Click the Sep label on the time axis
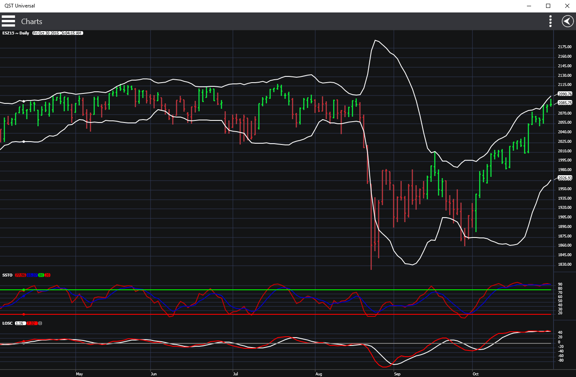The image size is (576, 377). pyautogui.click(x=397, y=374)
